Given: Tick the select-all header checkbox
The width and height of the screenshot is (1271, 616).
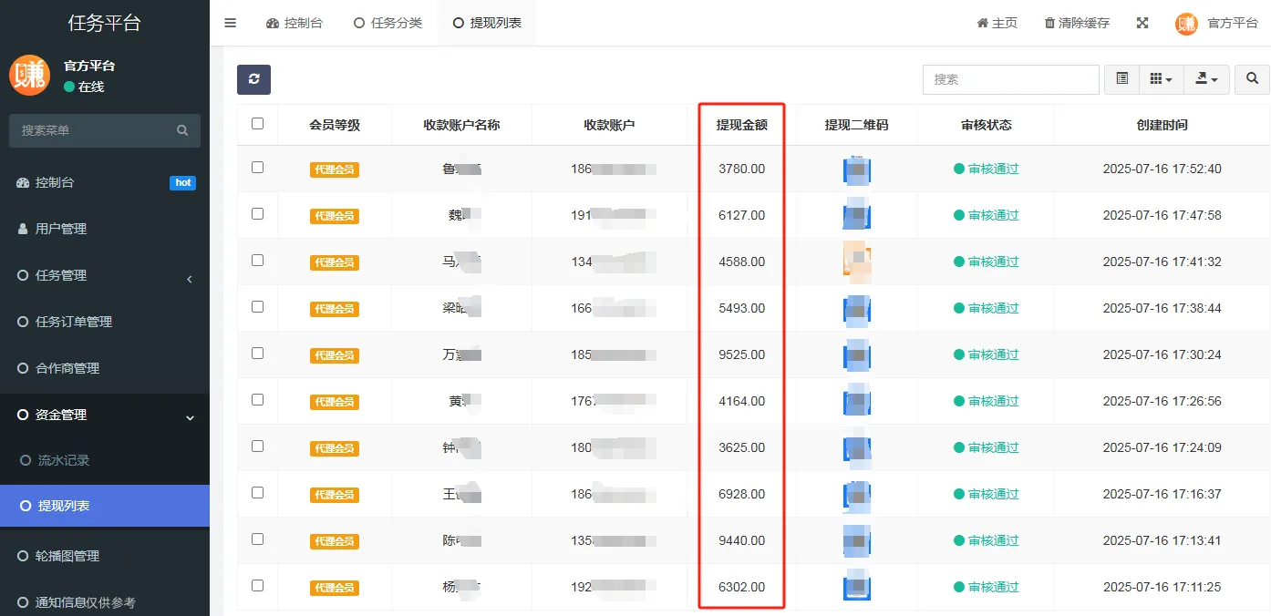Looking at the screenshot, I should [x=257, y=124].
